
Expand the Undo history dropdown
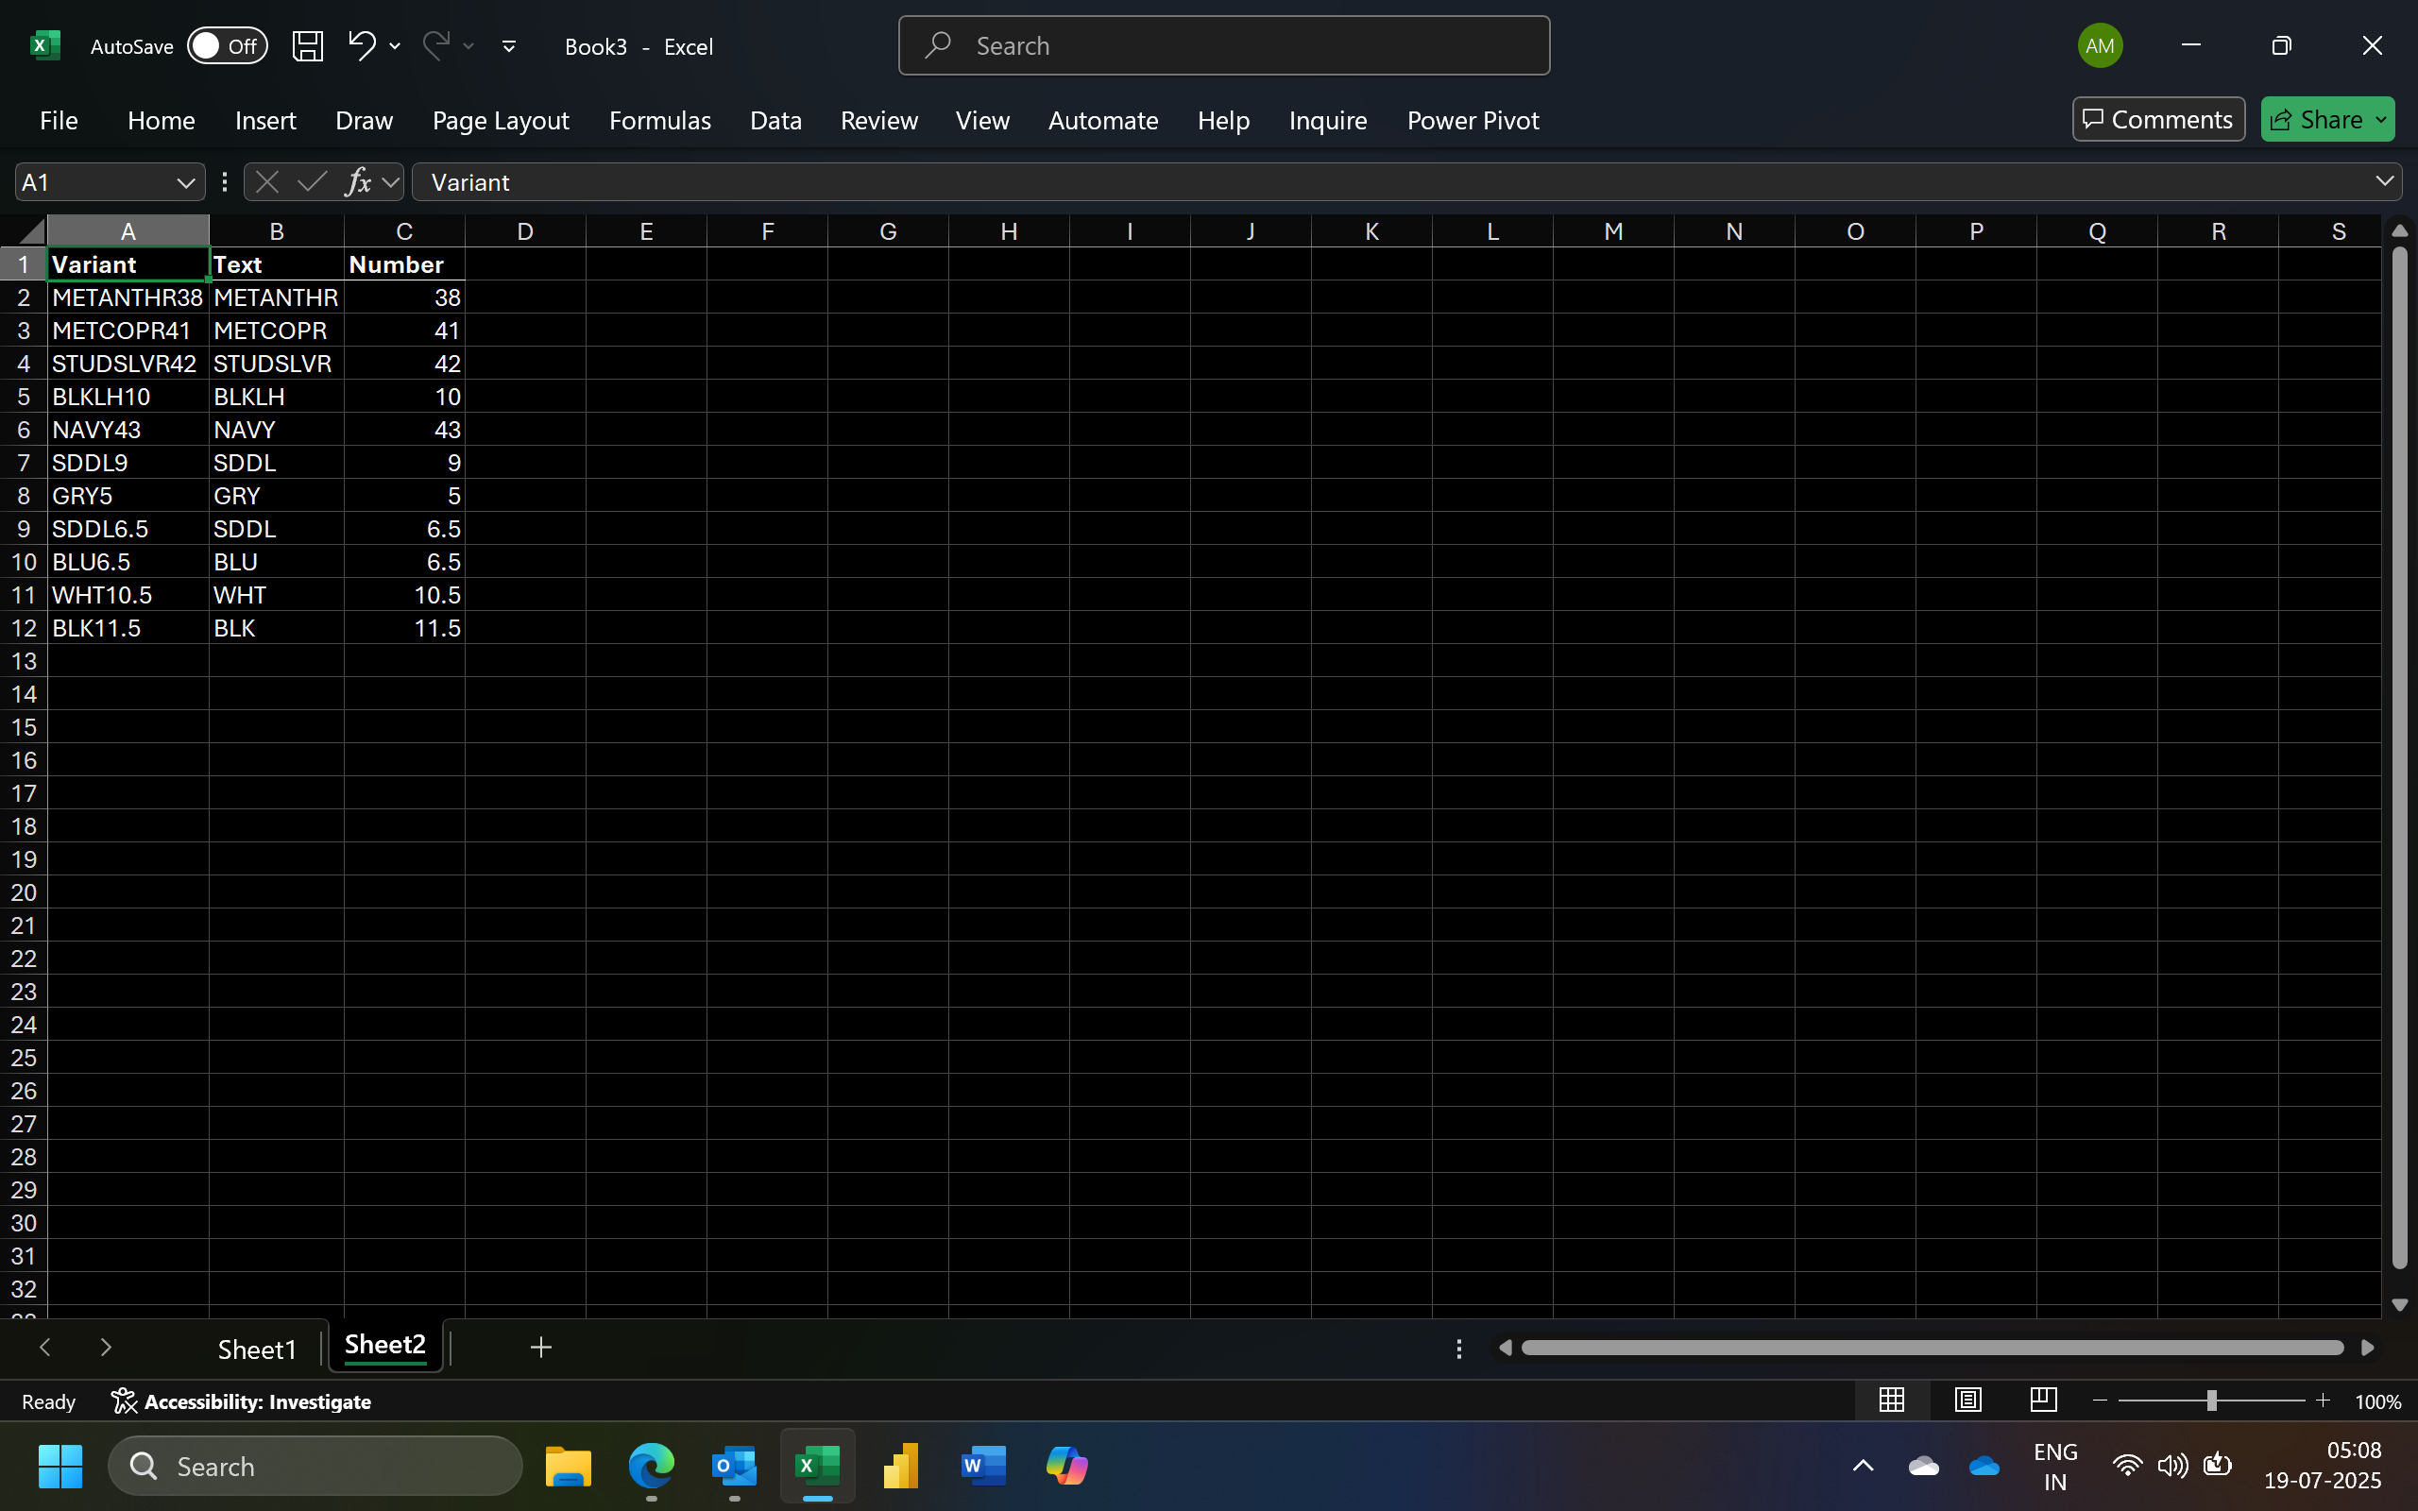click(x=396, y=46)
